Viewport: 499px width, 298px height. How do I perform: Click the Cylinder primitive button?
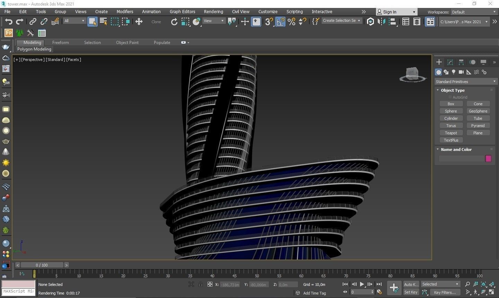point(451,118)
